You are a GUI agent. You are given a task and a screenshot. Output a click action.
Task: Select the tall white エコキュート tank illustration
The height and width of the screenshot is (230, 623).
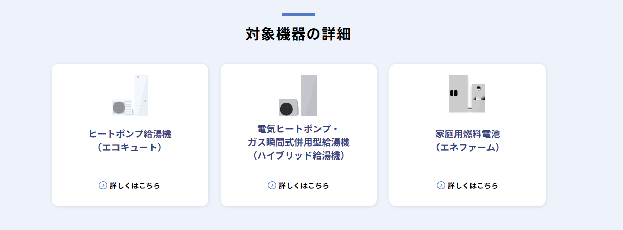click(141, 95)
